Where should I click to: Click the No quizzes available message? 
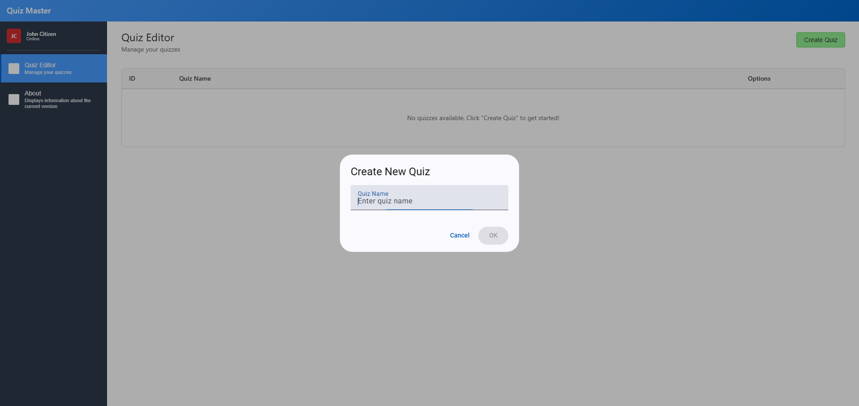pos(483,118)
